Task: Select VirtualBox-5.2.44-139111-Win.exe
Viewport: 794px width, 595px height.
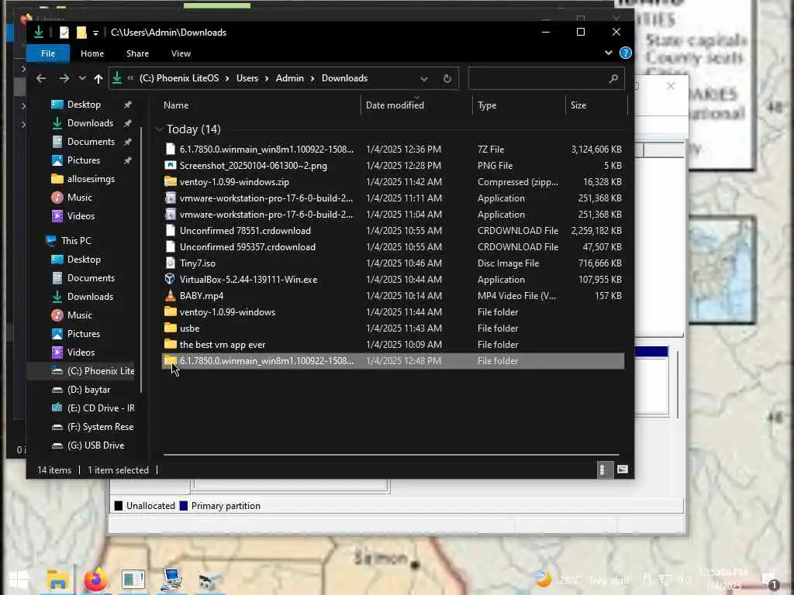Action: (393, 279)
